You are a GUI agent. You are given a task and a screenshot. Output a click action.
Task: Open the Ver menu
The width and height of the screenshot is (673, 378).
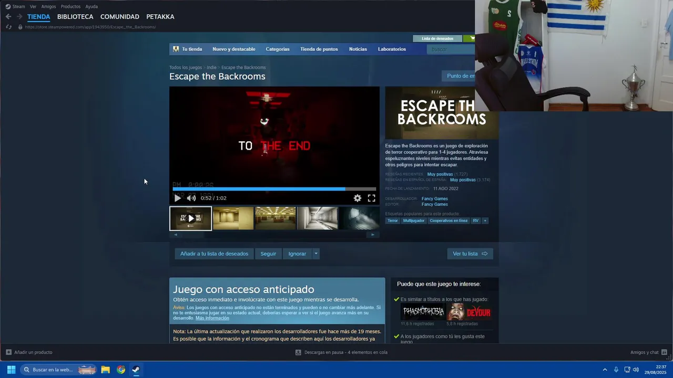[33, 6]
